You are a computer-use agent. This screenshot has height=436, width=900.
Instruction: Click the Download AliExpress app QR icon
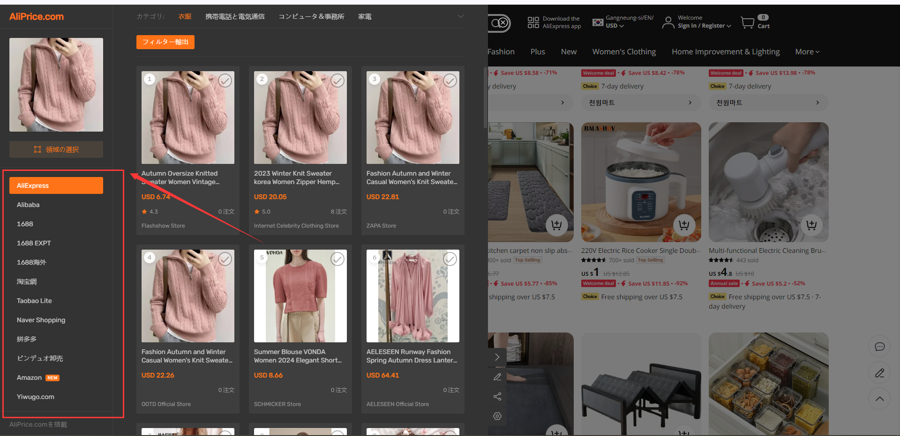click(533, 22)
